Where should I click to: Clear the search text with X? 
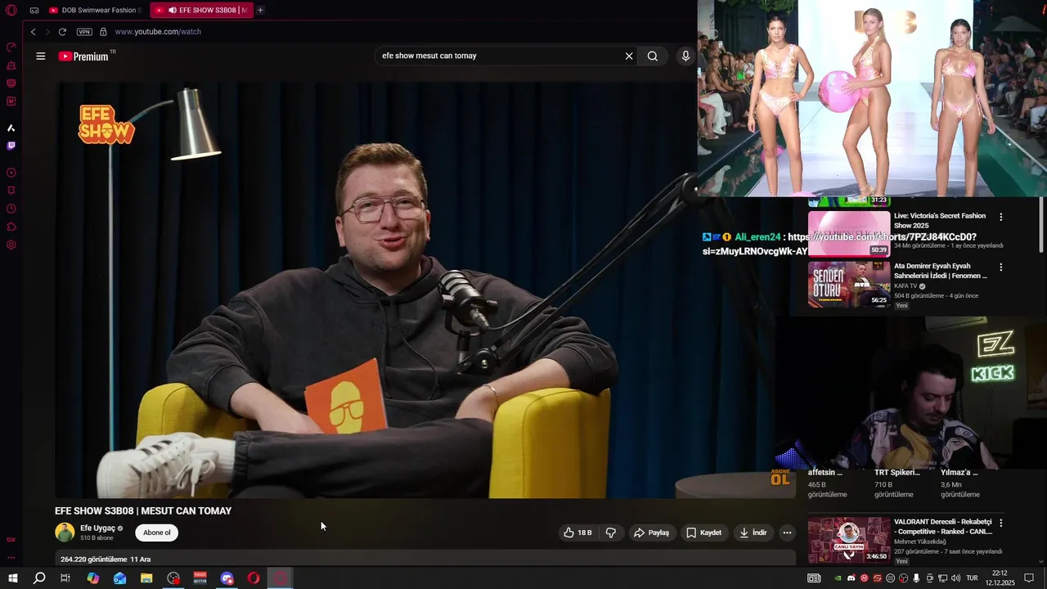629,56
